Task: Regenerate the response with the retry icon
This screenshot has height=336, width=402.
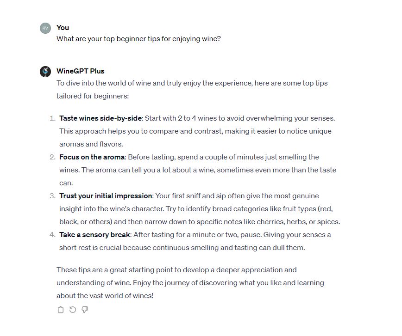Action: pos(73,310)
